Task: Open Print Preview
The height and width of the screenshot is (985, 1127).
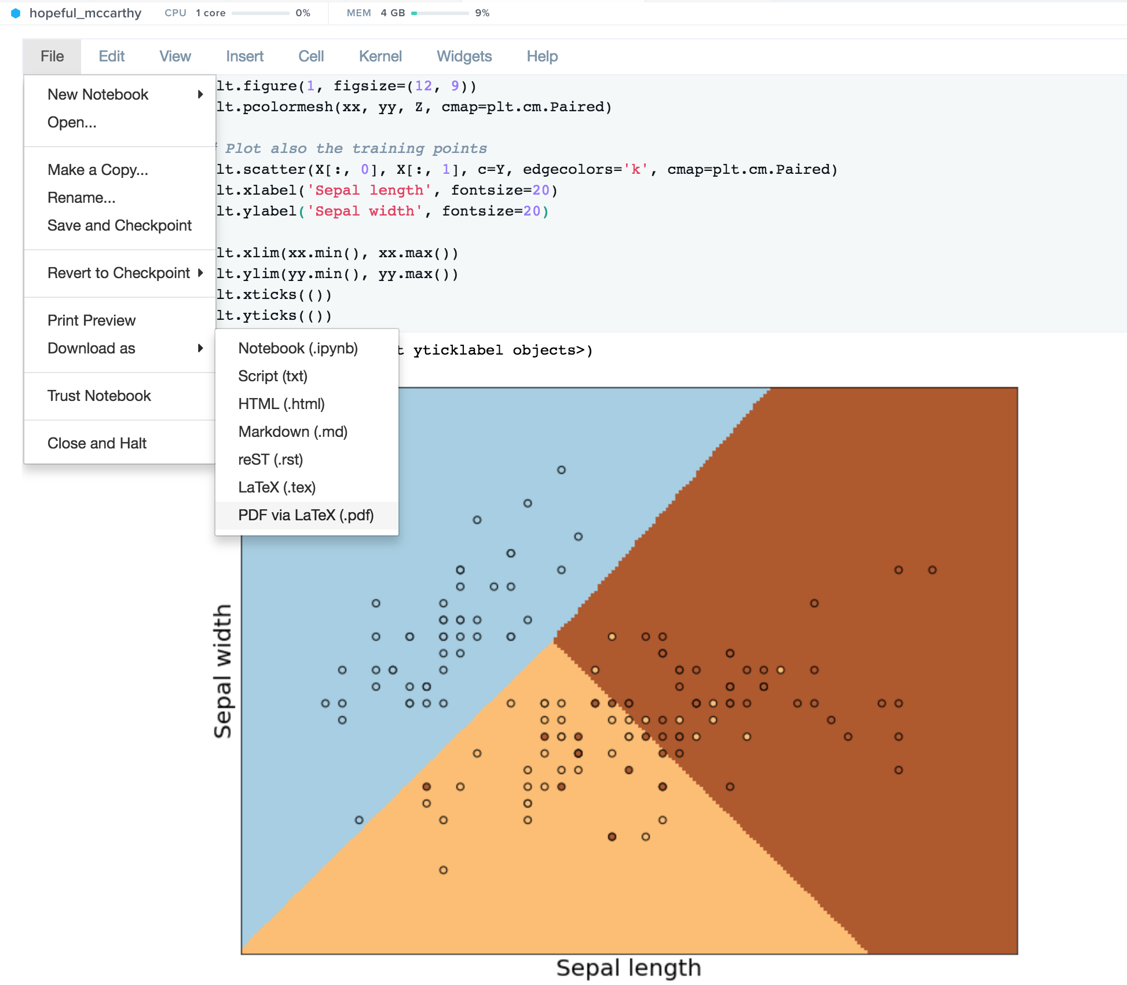Action: tap(92, 320)
